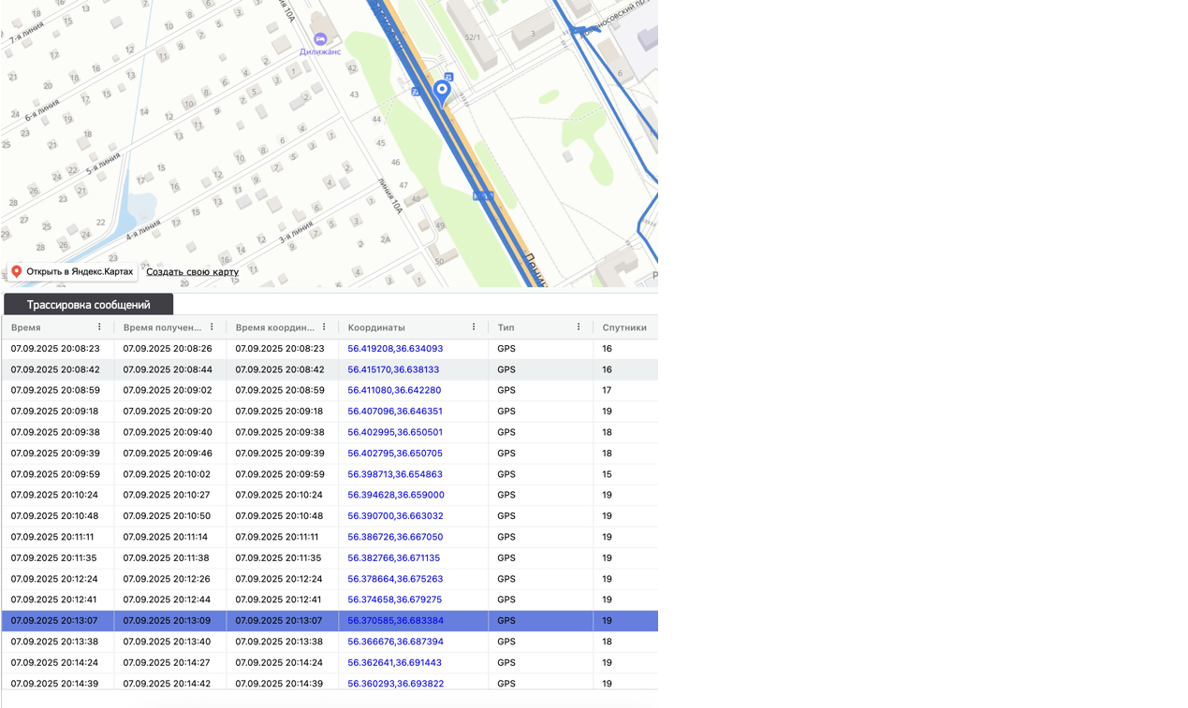
Task: Click the Открыть в Яндекс.Картах button
Action: pos(72,272)
